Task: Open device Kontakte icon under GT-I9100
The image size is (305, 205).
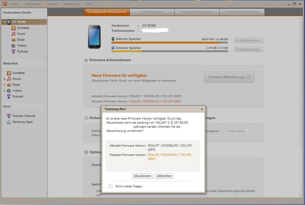Action: [13, 28]
